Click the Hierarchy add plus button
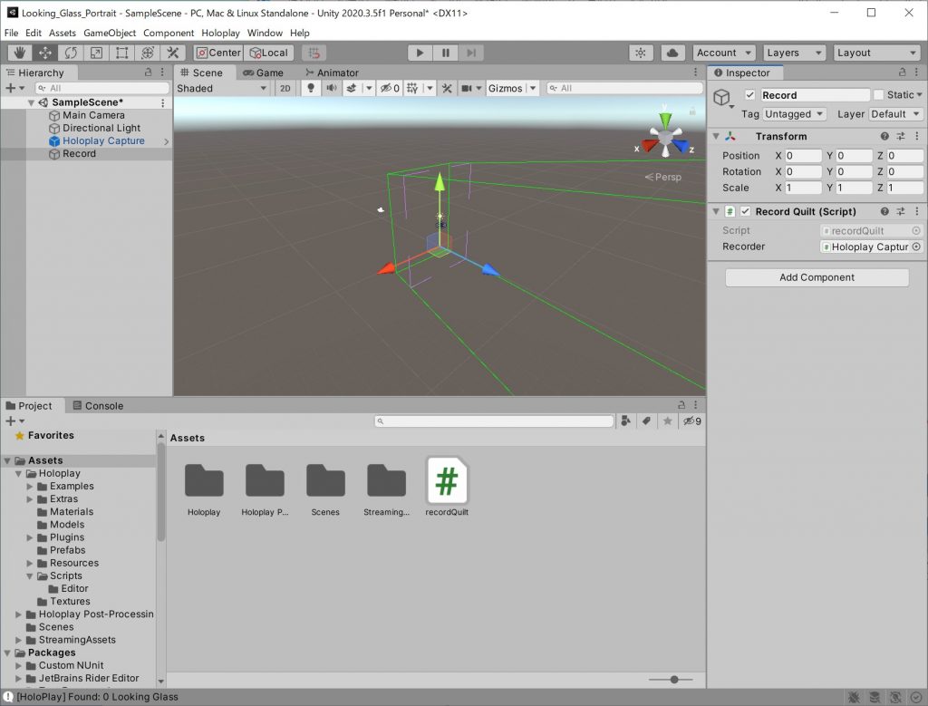This screenshot has height=706, width=928. pos(10,88)
